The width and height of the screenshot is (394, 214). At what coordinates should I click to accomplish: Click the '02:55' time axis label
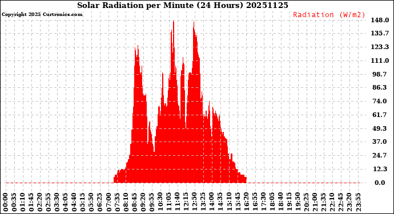click(49, 203)
